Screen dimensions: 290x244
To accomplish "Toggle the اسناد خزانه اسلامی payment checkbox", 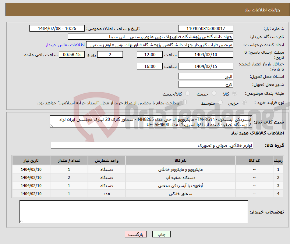I will [185, 103].
